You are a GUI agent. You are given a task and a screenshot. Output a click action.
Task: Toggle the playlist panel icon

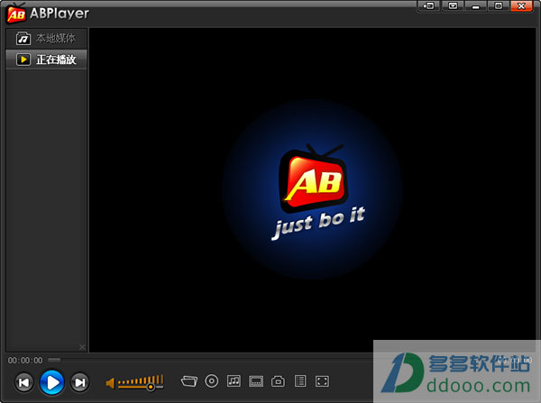(x=300, y=381)
